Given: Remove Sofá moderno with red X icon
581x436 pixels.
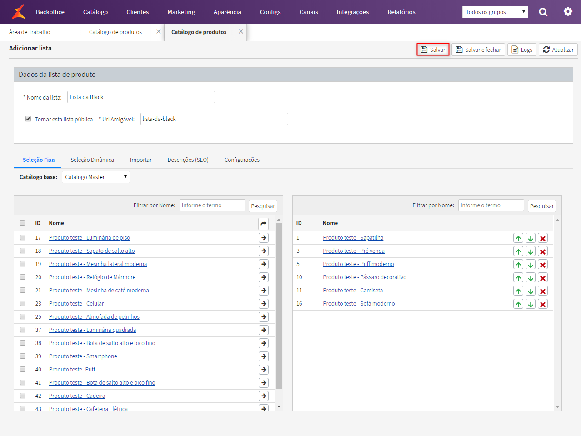Looking at the screenshot, I should [x=543, y=304].
